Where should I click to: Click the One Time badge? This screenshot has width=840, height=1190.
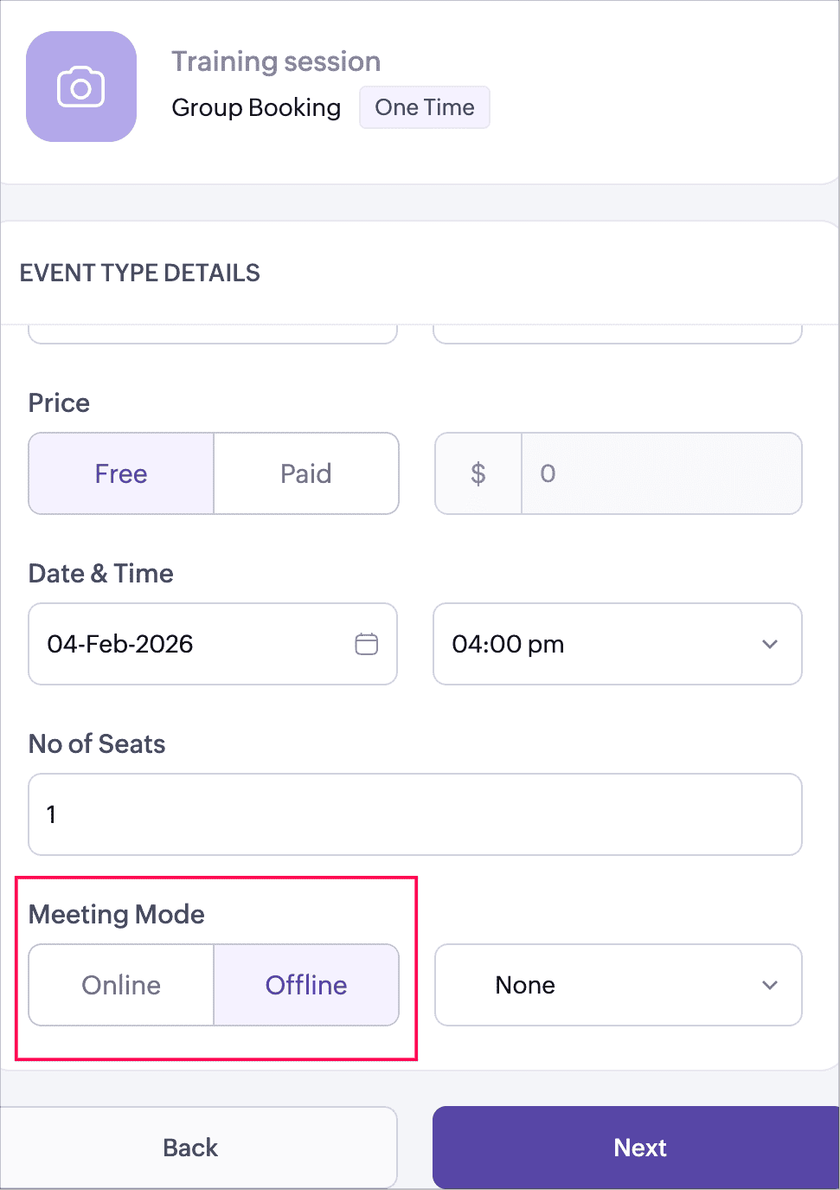(425, 107)
